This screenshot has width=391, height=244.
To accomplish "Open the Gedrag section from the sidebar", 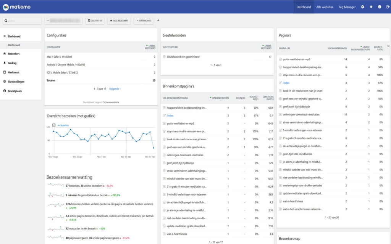I will [x=5, y=63].
